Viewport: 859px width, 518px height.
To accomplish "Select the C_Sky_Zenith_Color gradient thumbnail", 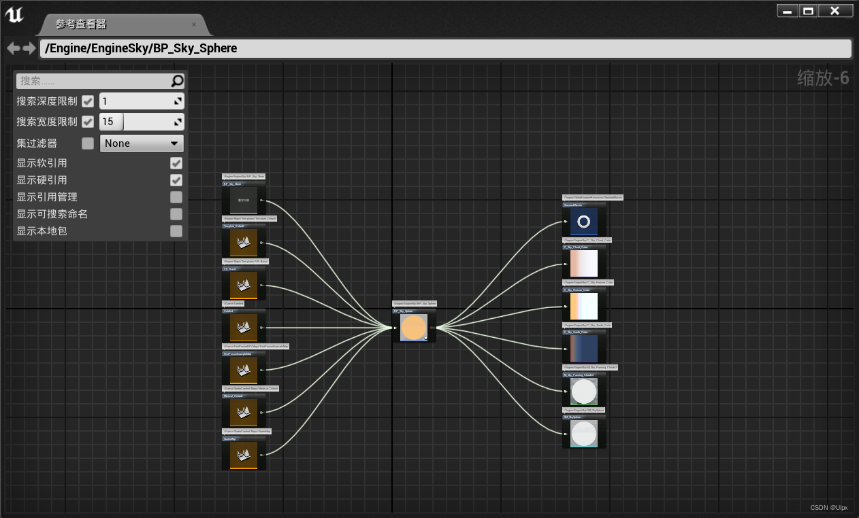I will [x=584, y=349].
